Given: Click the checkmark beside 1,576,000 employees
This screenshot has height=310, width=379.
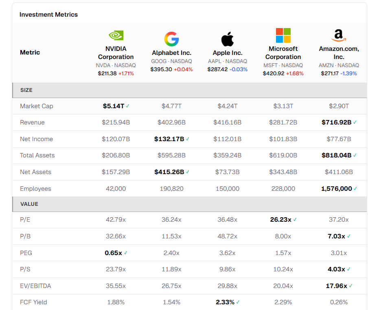Looking at the screenshot, I should coord(355,189).
